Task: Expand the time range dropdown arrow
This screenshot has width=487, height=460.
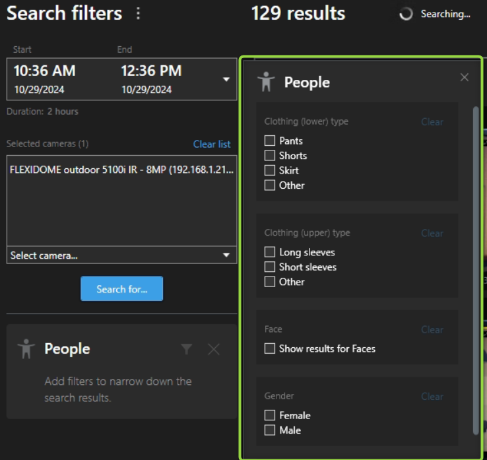Action: pyautogui.click(x=226, y=79)
